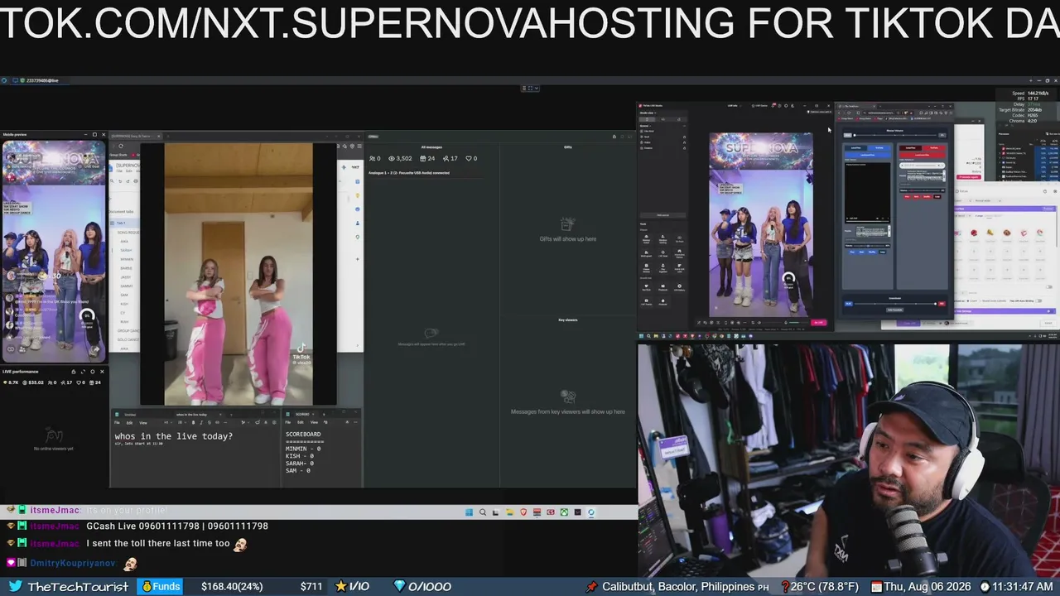1060x596 pixels.
Task: Select SONG REQUEST in the document outline
Action: click(x=128, y=233)
